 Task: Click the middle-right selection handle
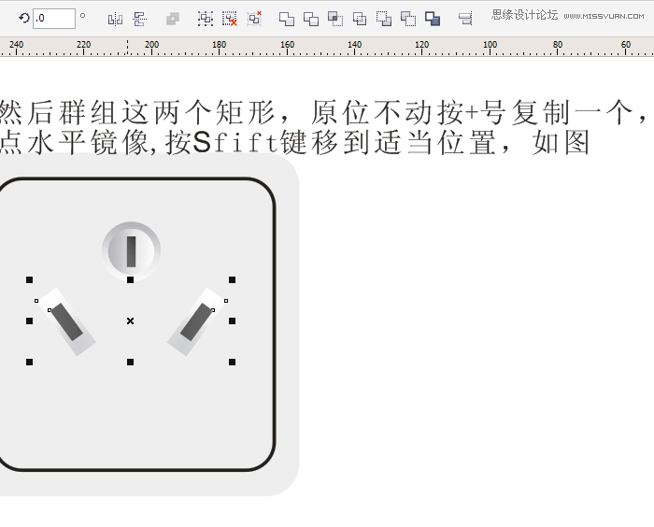click(233, 320)
